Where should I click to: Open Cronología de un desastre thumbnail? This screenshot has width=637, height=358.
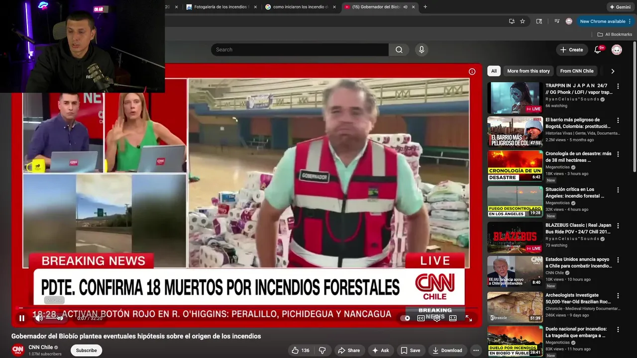(x=515, y=166)
